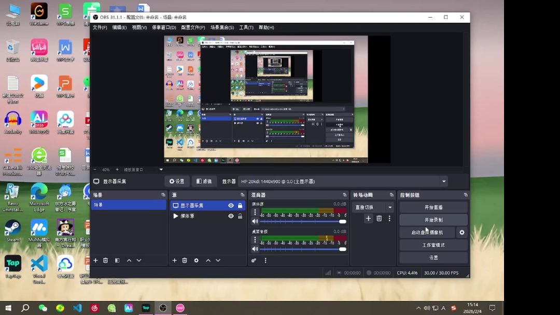Remove the scene transition with its trash icon
This screenshot has height=315, width=560.
click(x=379, y=219)
